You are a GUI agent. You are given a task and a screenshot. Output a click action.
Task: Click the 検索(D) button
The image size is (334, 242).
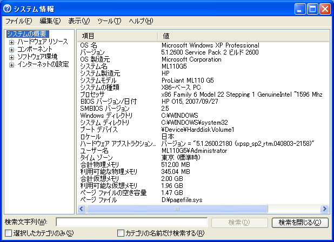[239, 223]
